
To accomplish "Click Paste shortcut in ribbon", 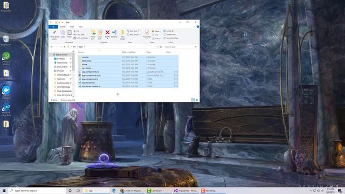I will (80, 38).
